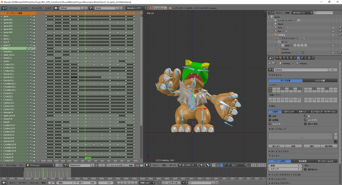
Task: Select the エンベロープ bone display type
Action: pos(316,112)
